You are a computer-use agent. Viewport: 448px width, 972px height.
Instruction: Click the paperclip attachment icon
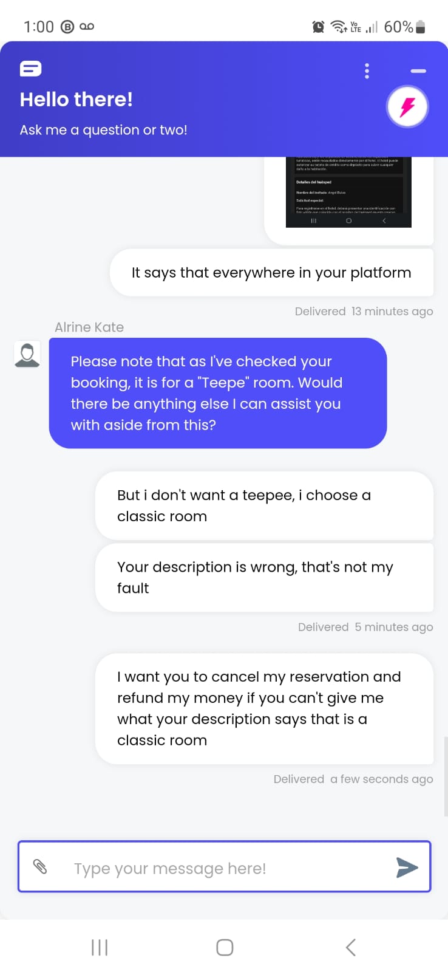coord(40,867)
